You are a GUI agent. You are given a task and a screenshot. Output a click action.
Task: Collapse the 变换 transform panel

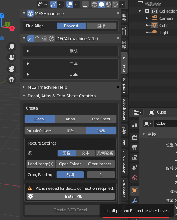click(x=144, y=134)
